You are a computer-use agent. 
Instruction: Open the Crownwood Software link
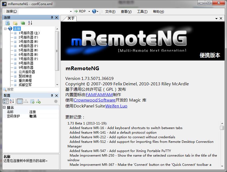94,100
